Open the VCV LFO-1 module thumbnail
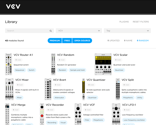The height and width of the screenshot is (125, 156). (116, 114)
